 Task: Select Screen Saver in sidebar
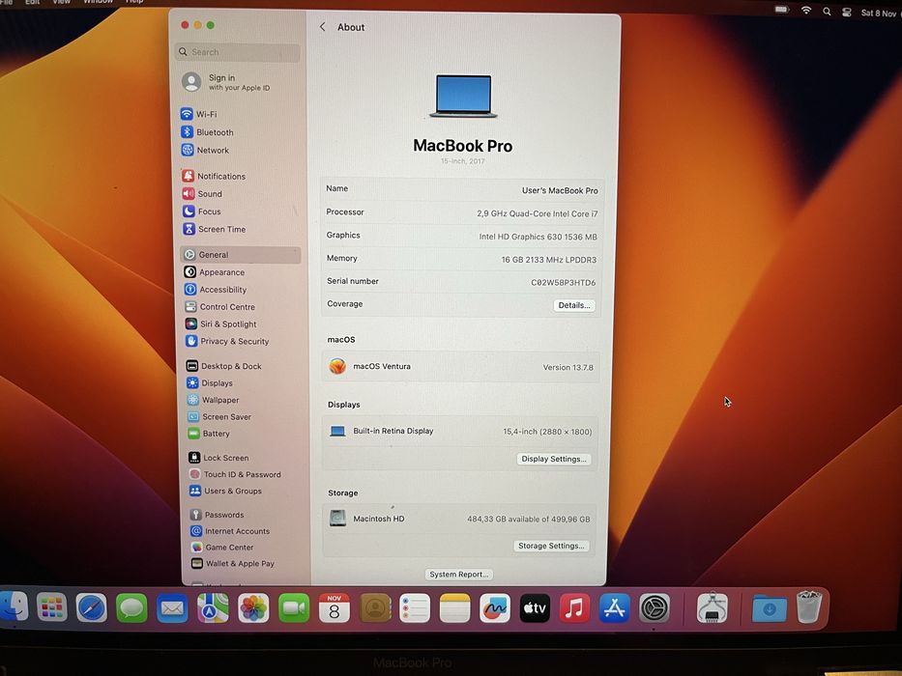[x=219, y=417]
